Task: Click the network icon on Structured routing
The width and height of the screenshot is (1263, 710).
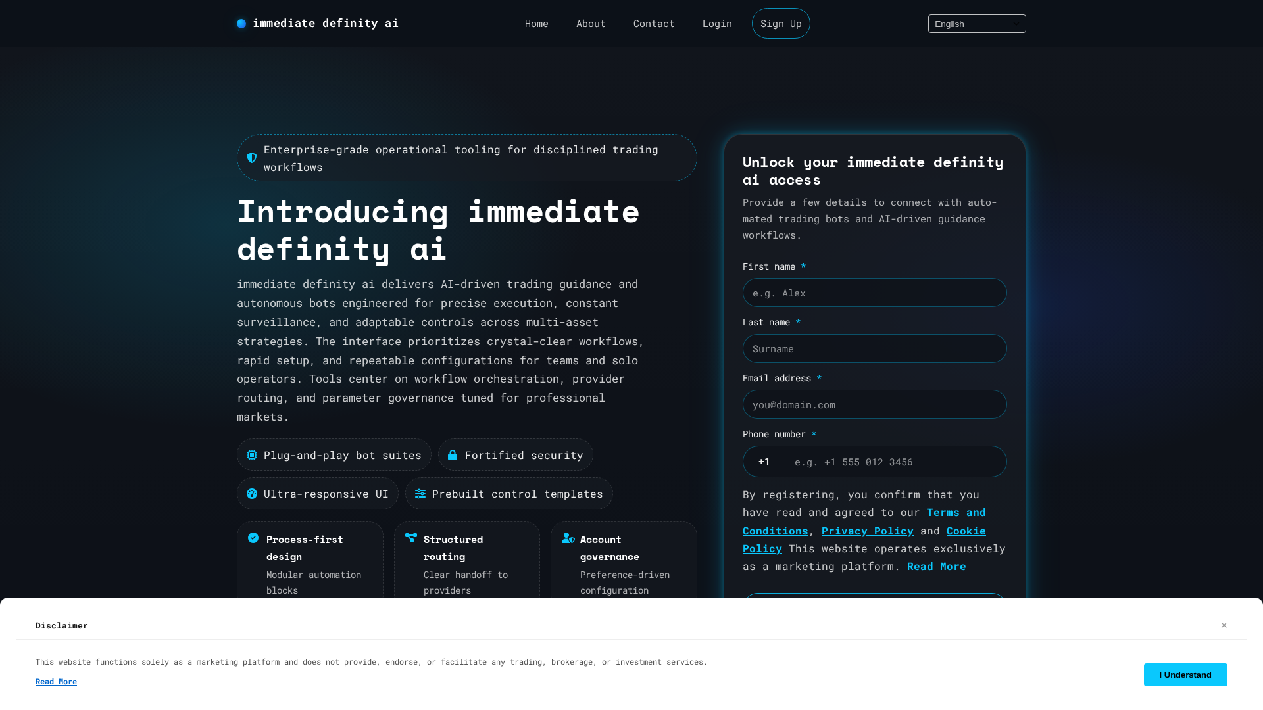Action: tap(411, 538)
